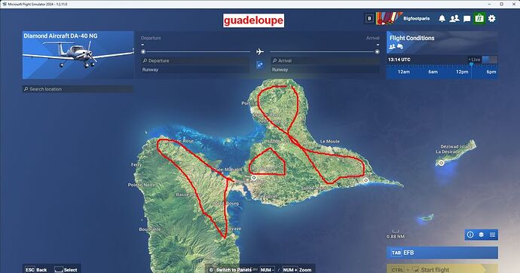The height and width of the screenshot is (273, 520).
Task: Click the Start flight button
Action: click(442, 269)
